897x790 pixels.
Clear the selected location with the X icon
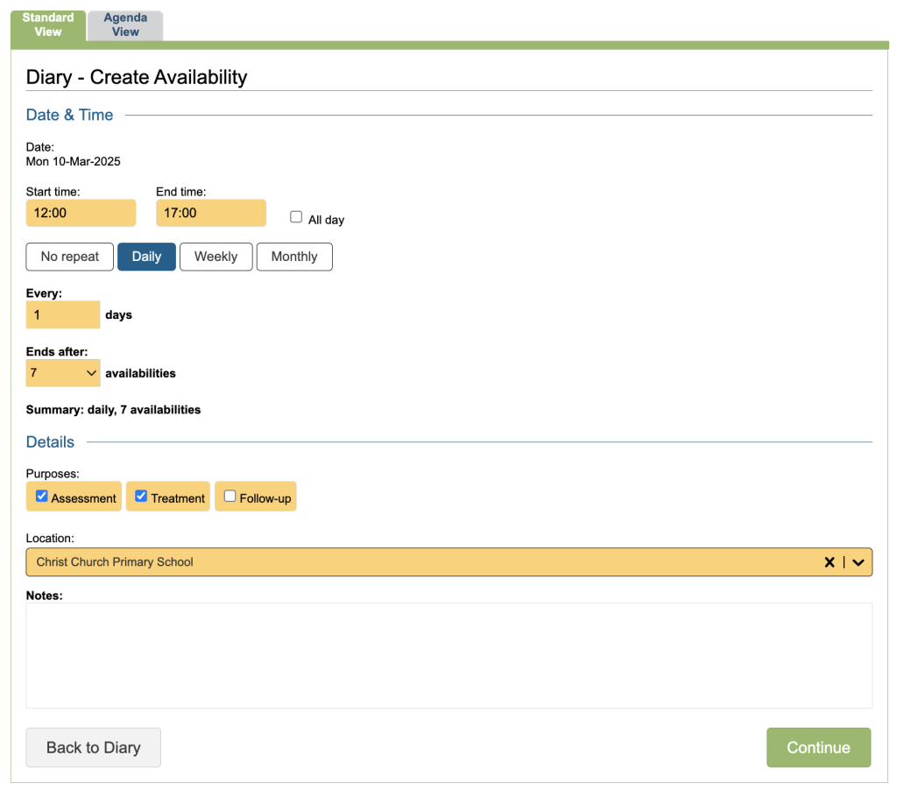[829, 562]
